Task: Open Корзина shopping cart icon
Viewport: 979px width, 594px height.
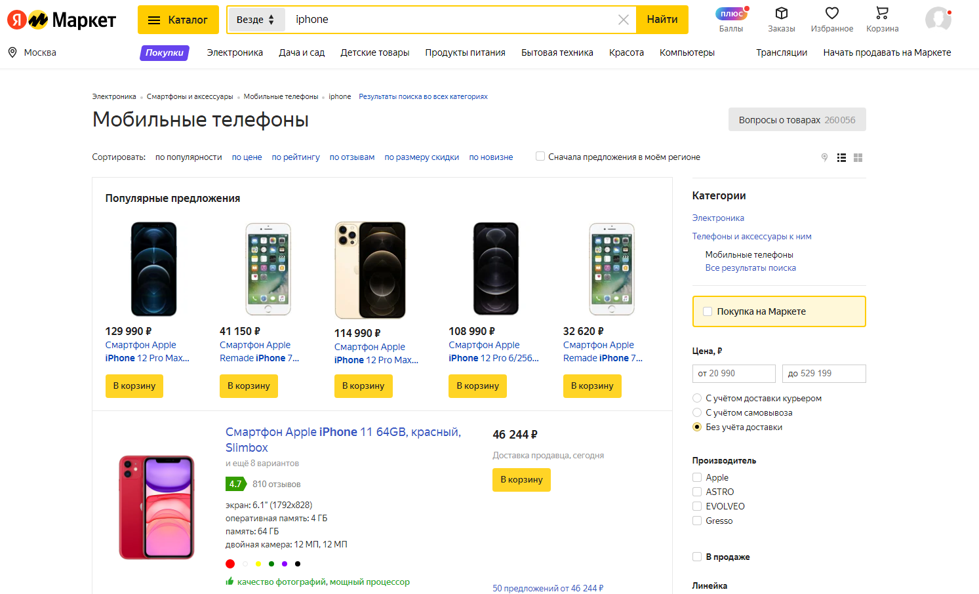Action: 882,14
